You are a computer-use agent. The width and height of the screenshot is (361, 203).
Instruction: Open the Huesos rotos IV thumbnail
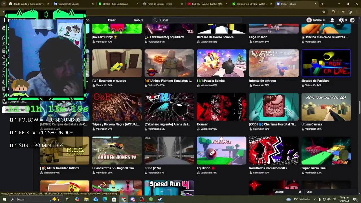[x=117, y=151]
